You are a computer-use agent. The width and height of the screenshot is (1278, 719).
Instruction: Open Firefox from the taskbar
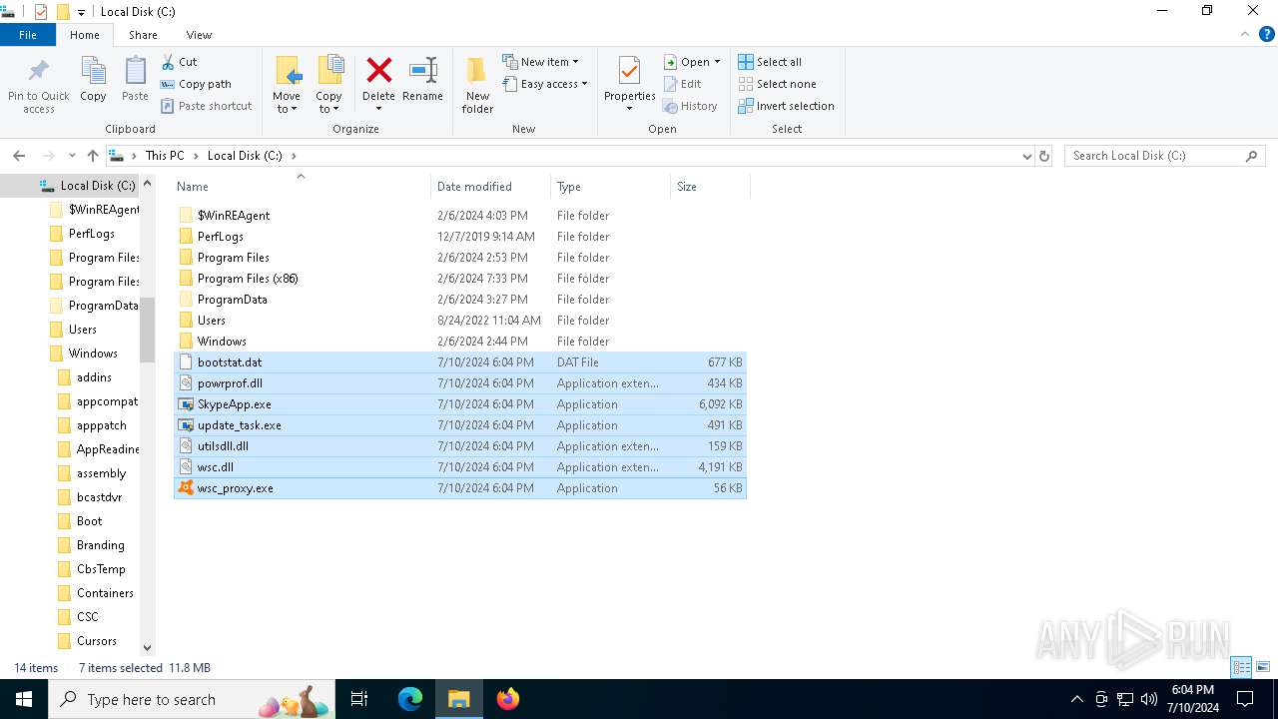pos(508,699)
